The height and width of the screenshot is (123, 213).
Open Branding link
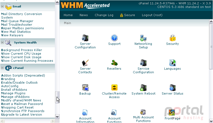coord(8,79)
